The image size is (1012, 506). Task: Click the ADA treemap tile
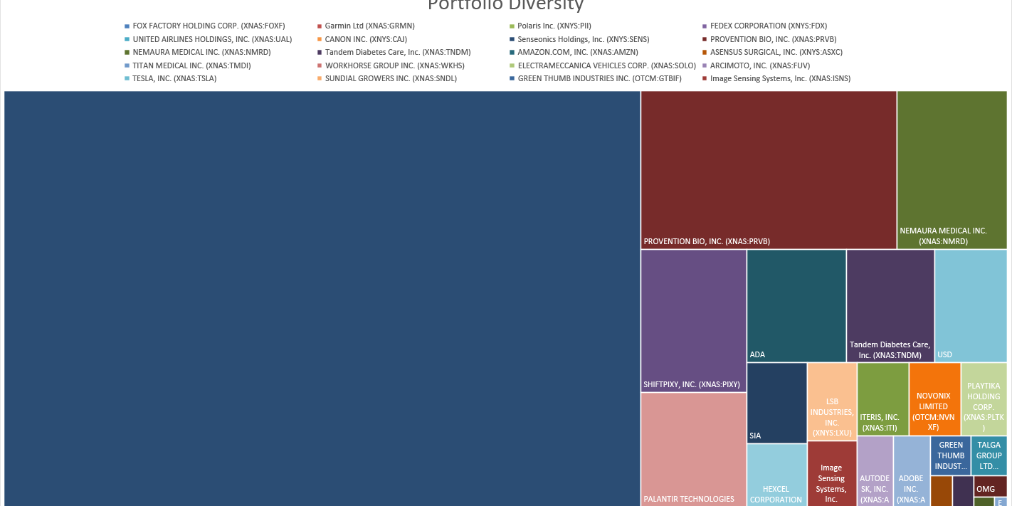pyautogui.click(x=796, y=305)
